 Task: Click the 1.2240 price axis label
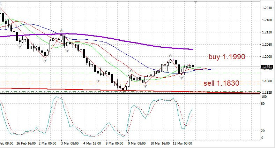[267, 8]
